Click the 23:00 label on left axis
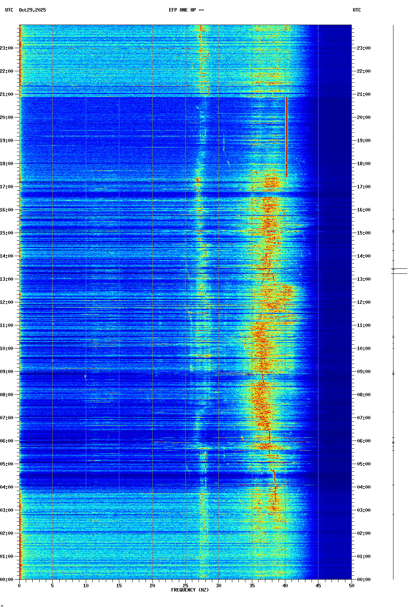The height and width of the screenshot is (610, 410). (x=7, y=48)
